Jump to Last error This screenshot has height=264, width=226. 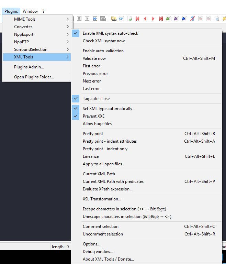[x=147, y=89]
